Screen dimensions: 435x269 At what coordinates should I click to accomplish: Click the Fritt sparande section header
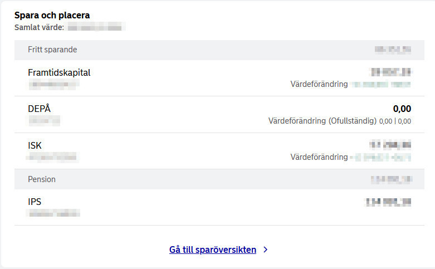tap(52, 50)
